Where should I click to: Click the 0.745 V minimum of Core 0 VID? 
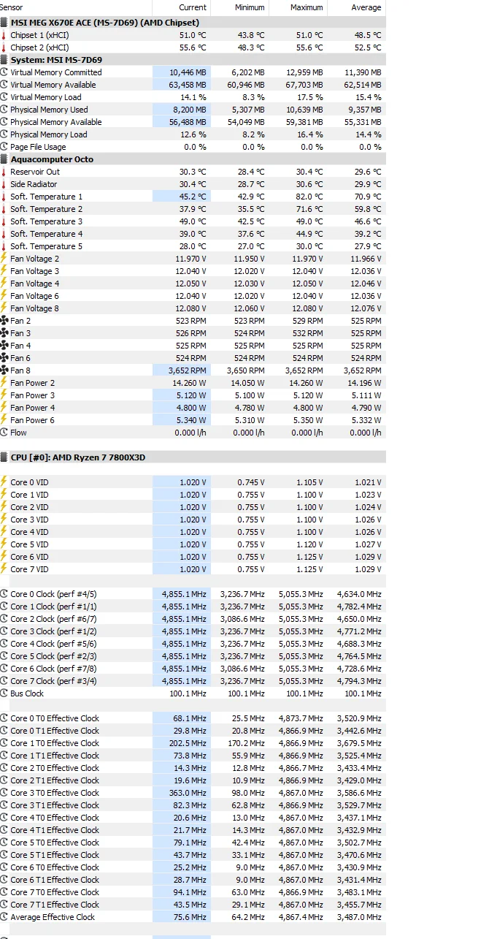pyautogui.click(x=251, y=482)
